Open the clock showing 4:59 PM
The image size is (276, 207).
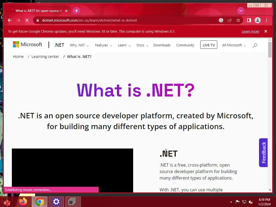click(x=264, y=202)
